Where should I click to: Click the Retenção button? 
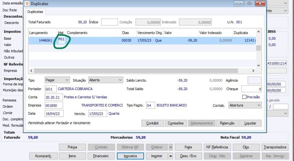(x=227, y=123)
